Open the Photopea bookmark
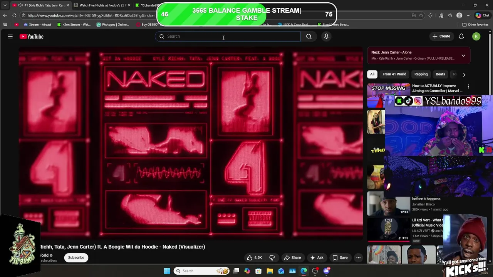Screen dimensions: 493x277 pyautogui.click(x=113, y=25)
